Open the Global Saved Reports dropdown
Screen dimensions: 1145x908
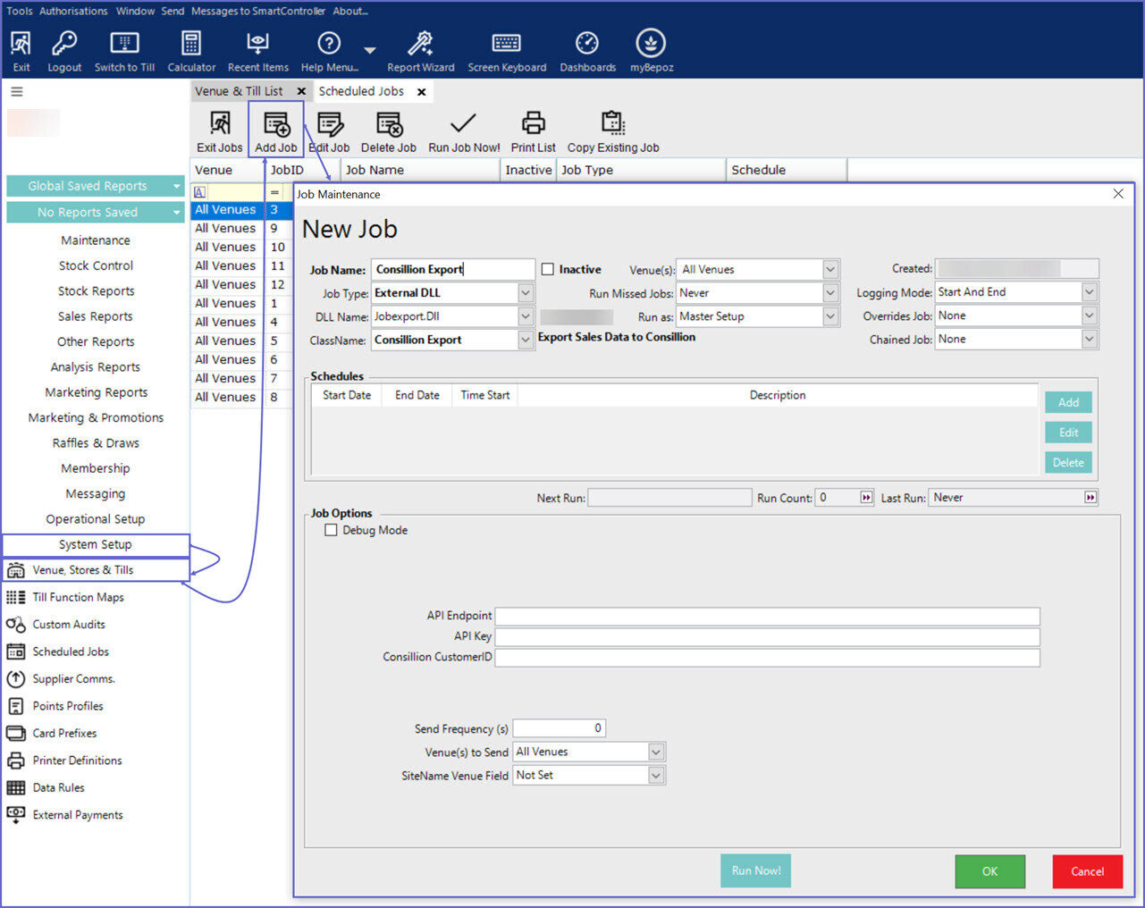pos(95,186)
